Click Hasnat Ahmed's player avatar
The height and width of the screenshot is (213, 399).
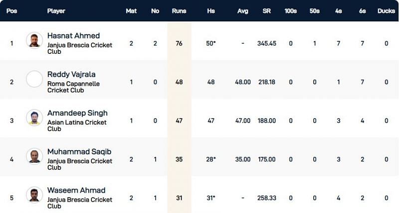34,40
